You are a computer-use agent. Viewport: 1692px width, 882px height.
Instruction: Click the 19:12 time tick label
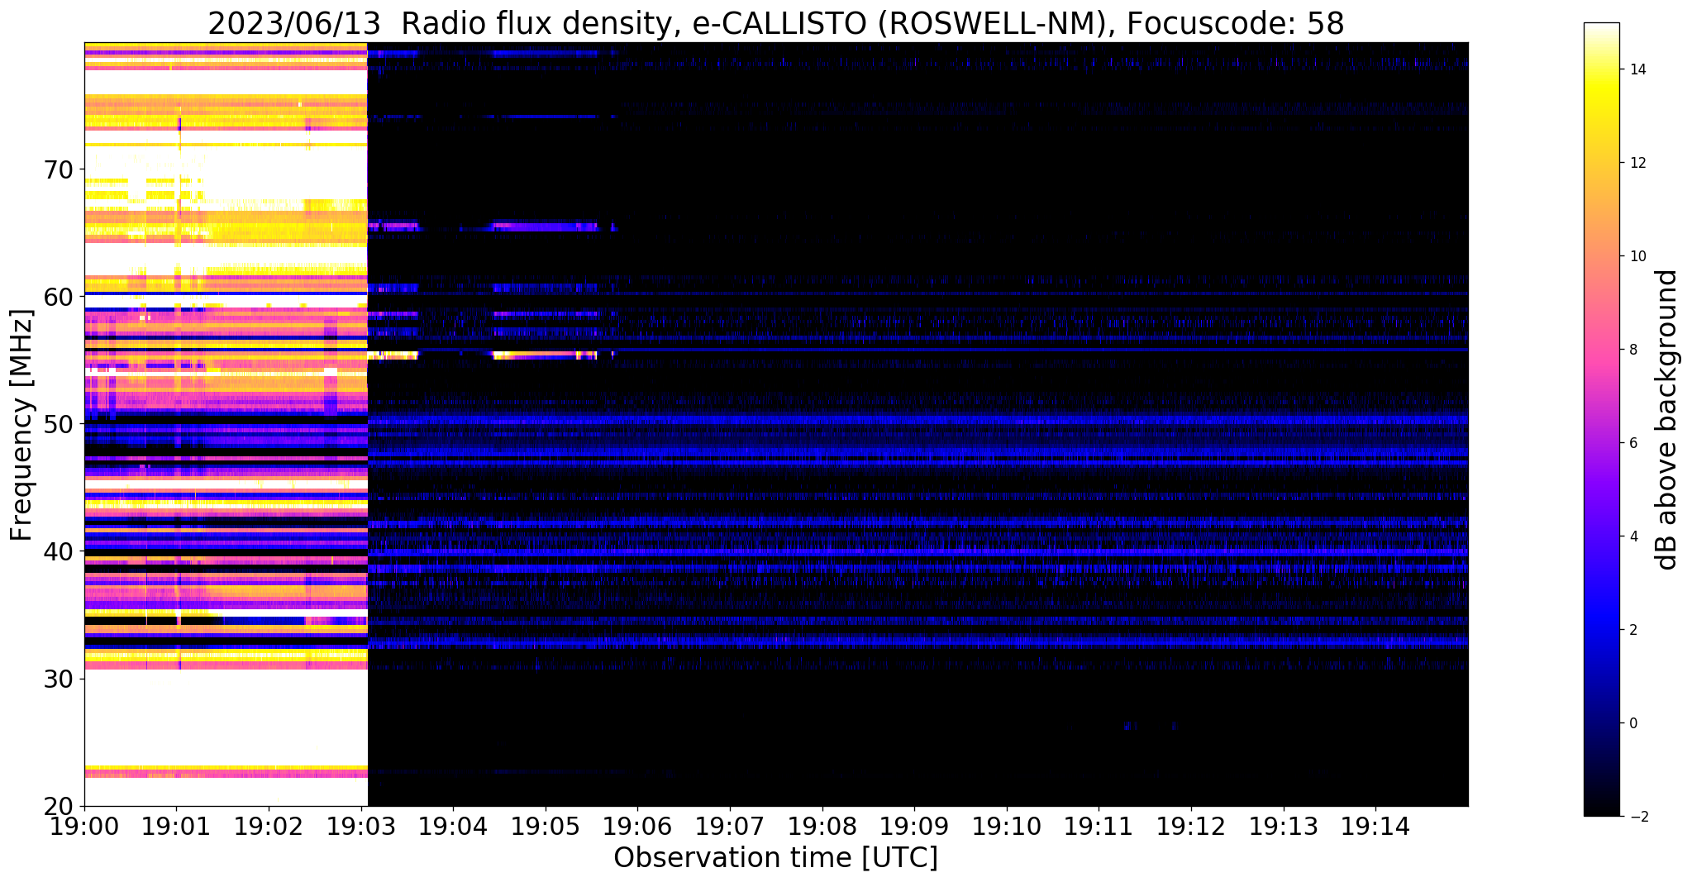click(1191, 826)
